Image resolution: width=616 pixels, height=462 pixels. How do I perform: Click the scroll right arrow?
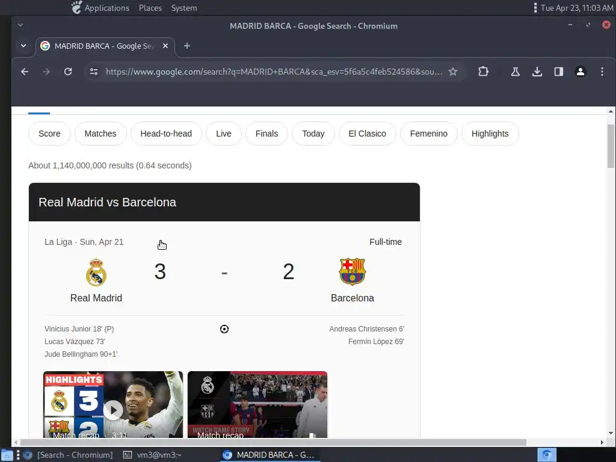pyautogui.click(x=602, y=442)
